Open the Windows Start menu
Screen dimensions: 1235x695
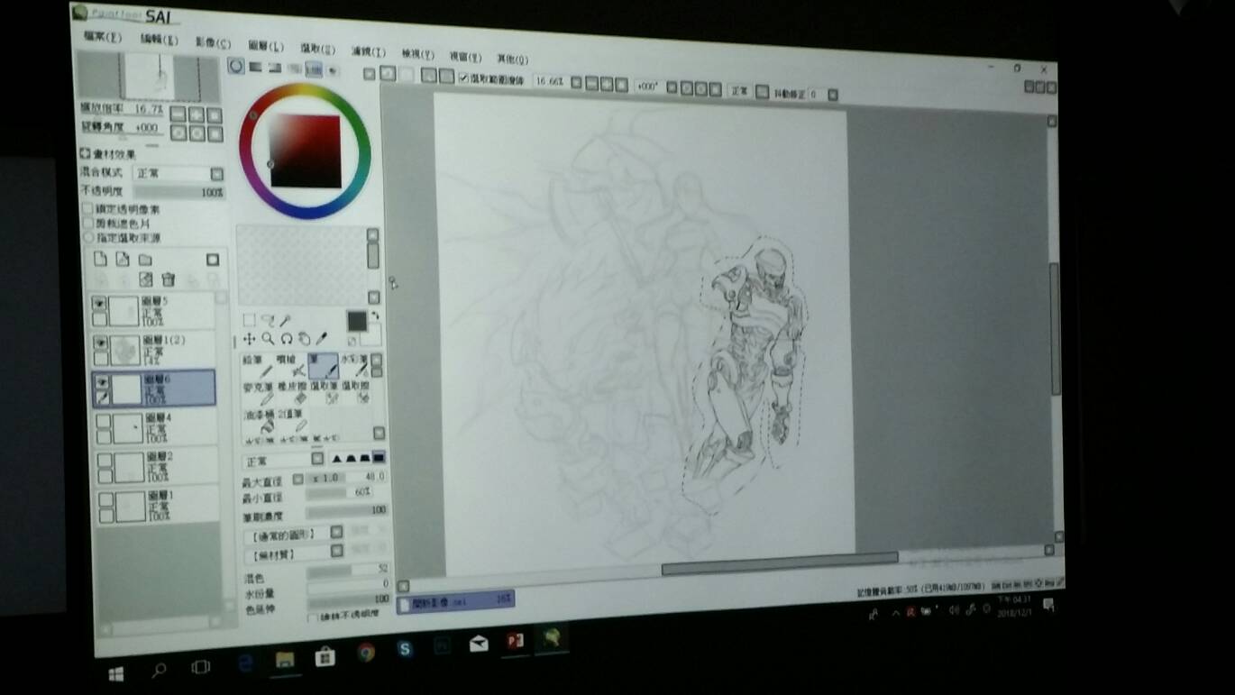point(116,673)
